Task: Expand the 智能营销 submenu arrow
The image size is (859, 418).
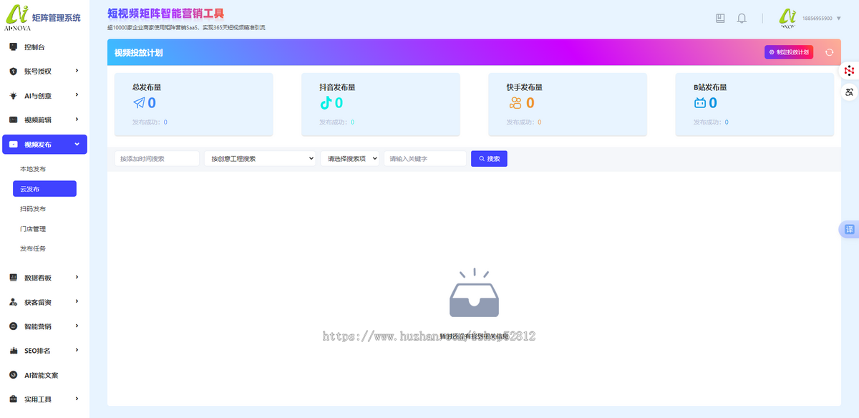Action: click(77, 326)
